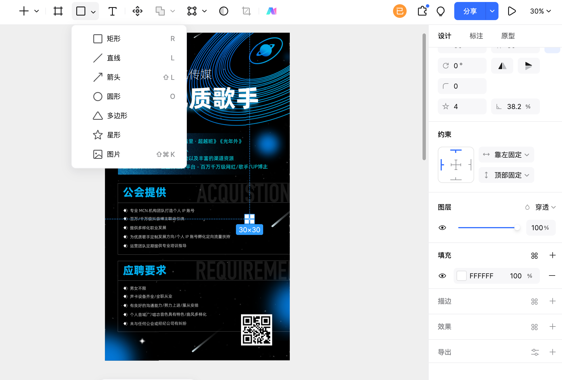The image size is (562, 380).
Task: Click the fill hex FFFFFF value
Action: [x=481, y=276]
